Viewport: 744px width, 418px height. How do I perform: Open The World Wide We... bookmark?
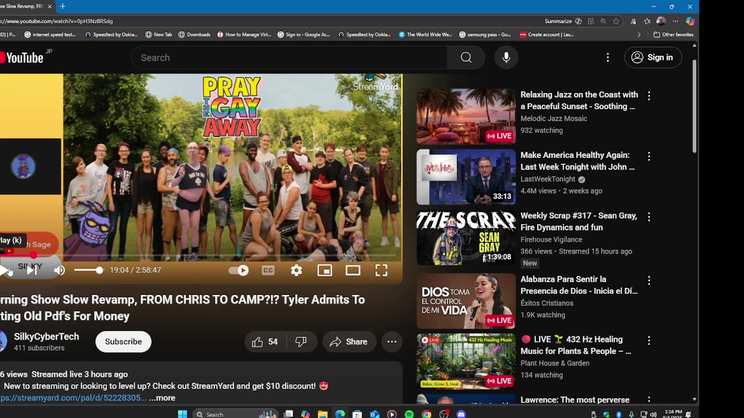(x=425, y=35)
